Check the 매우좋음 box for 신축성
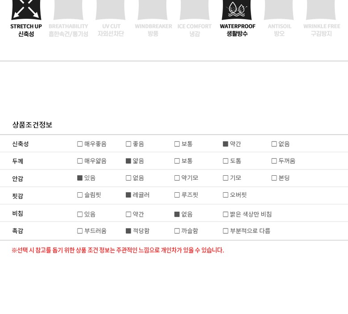 80,144
